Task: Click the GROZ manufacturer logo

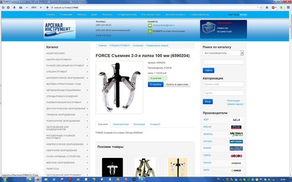Action: coord(236,171)
